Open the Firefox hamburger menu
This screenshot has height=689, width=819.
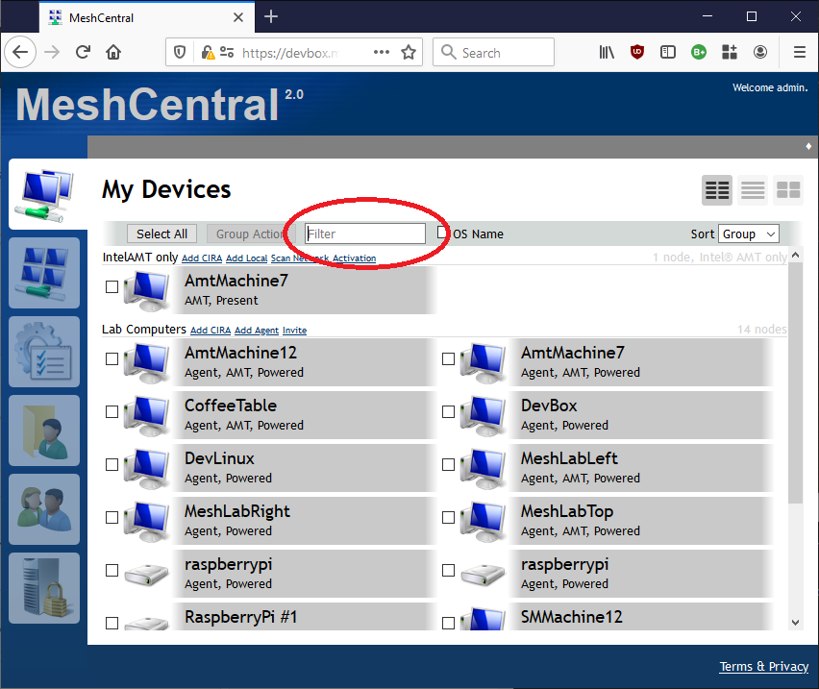tap(800, 52)
